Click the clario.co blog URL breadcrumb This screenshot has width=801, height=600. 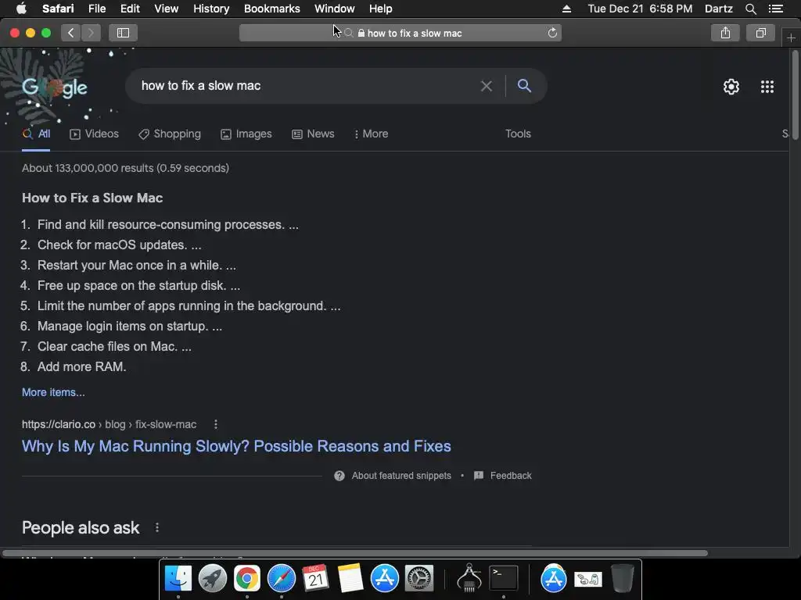pyautogui.click(x=109, y=424)
